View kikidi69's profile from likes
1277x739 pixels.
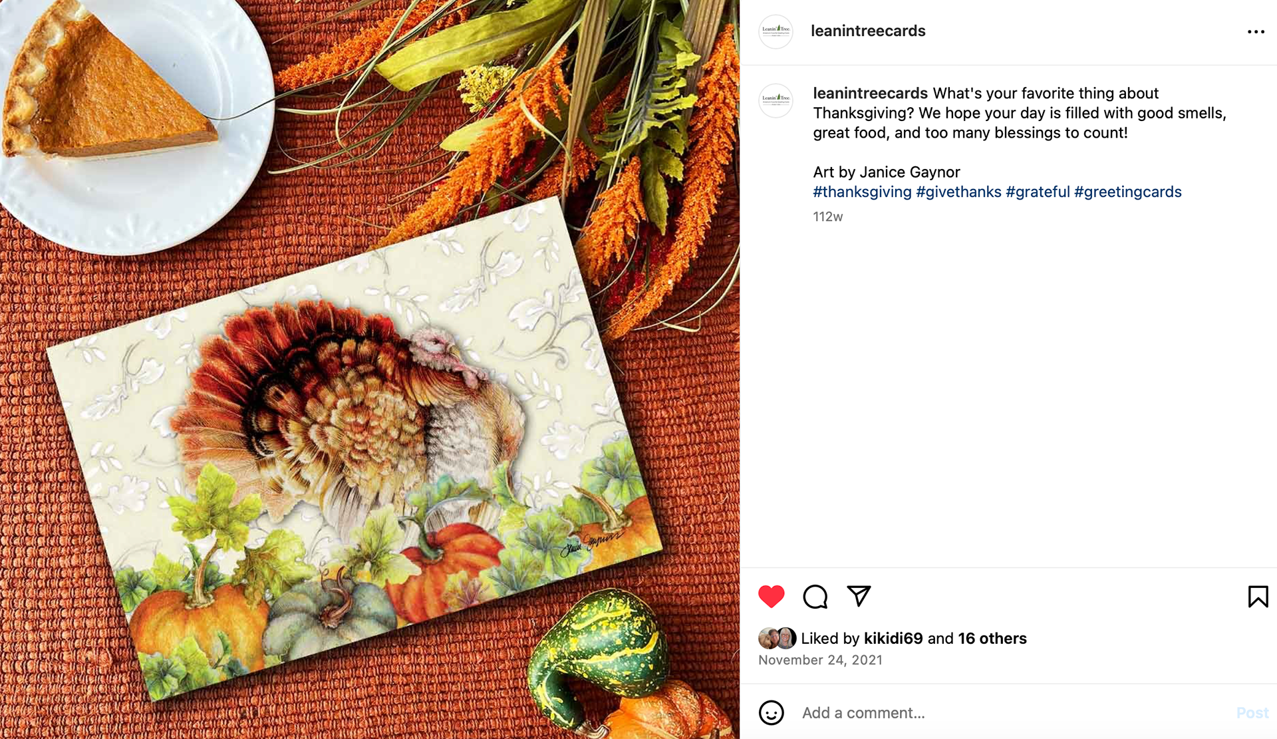point(893,639)
